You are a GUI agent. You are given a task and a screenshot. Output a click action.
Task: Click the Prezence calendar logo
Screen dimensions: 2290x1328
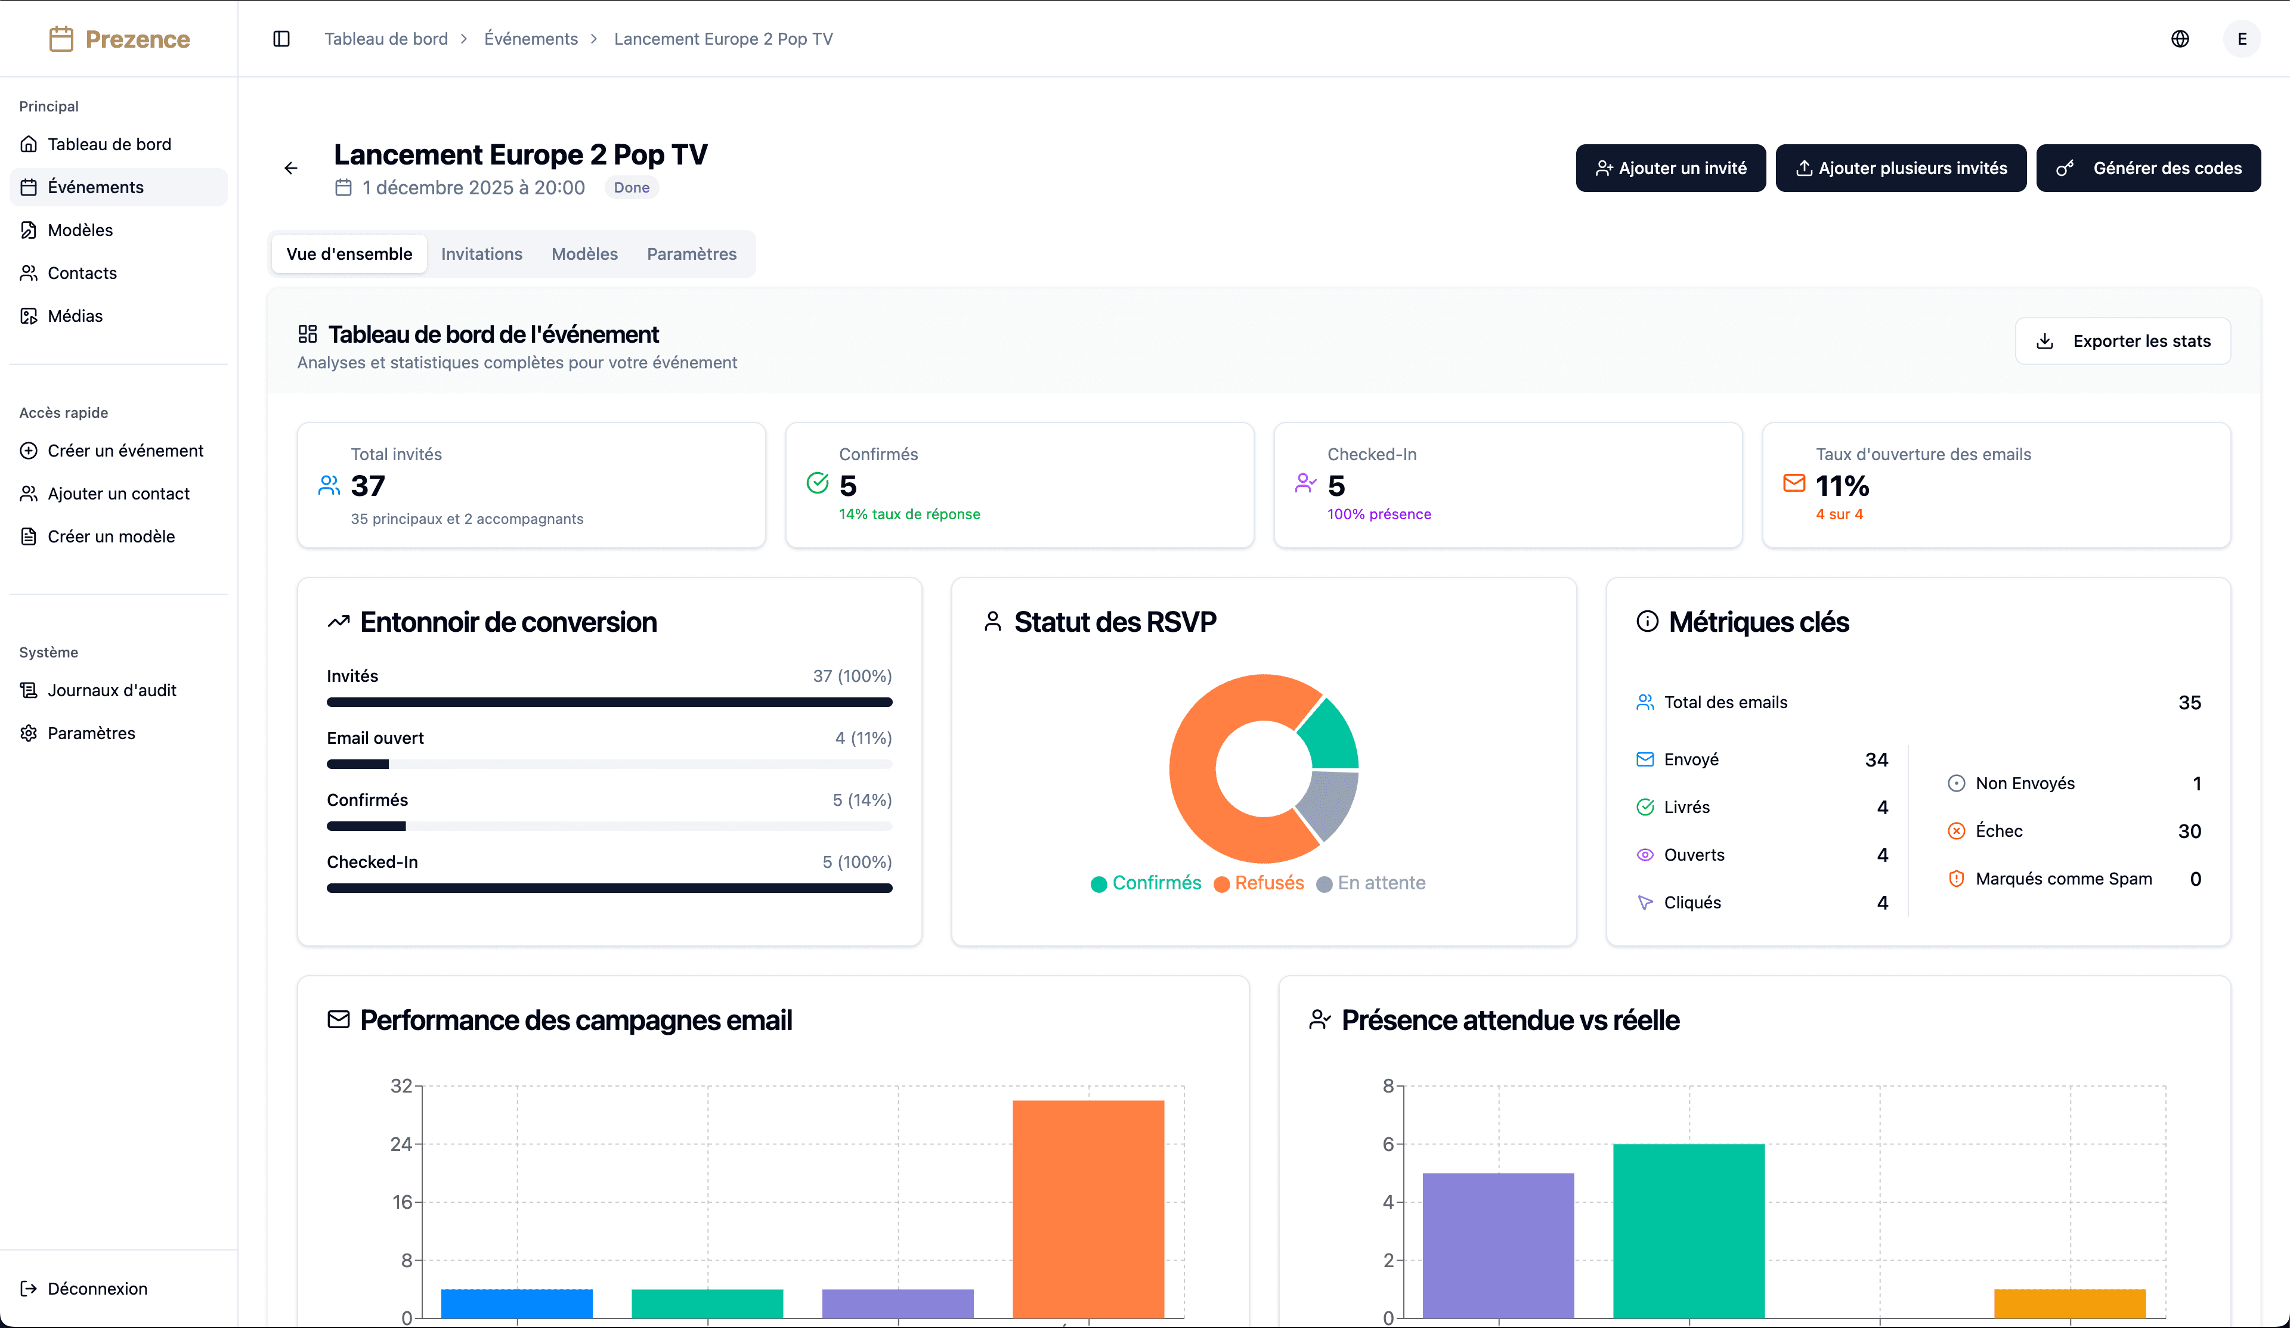click(119, 38)
